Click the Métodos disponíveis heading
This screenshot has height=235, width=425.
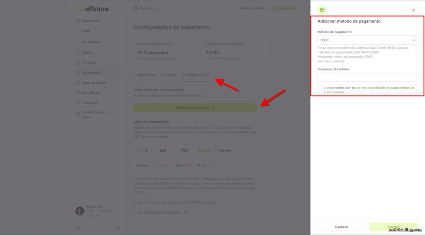[151, 122]
